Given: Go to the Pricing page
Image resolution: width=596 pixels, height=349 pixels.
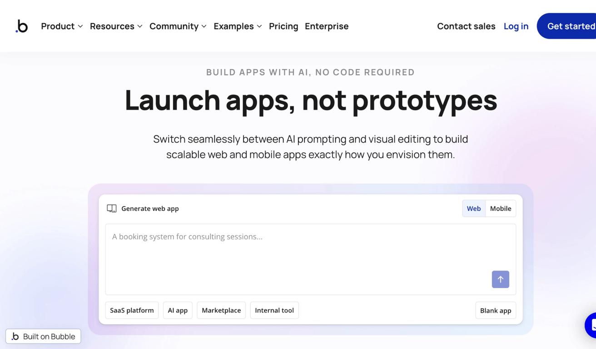Looking at the screenshot, I should [283, 26].
